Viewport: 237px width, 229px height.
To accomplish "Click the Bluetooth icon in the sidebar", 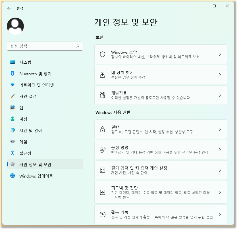I will [13, 74].
